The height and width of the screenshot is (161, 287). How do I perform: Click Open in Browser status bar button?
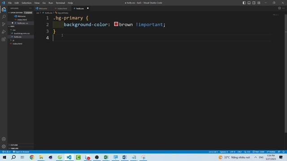[21, 152]
